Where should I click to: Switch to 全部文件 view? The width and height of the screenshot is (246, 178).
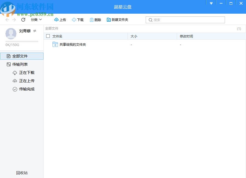click(x=20, y=56)
